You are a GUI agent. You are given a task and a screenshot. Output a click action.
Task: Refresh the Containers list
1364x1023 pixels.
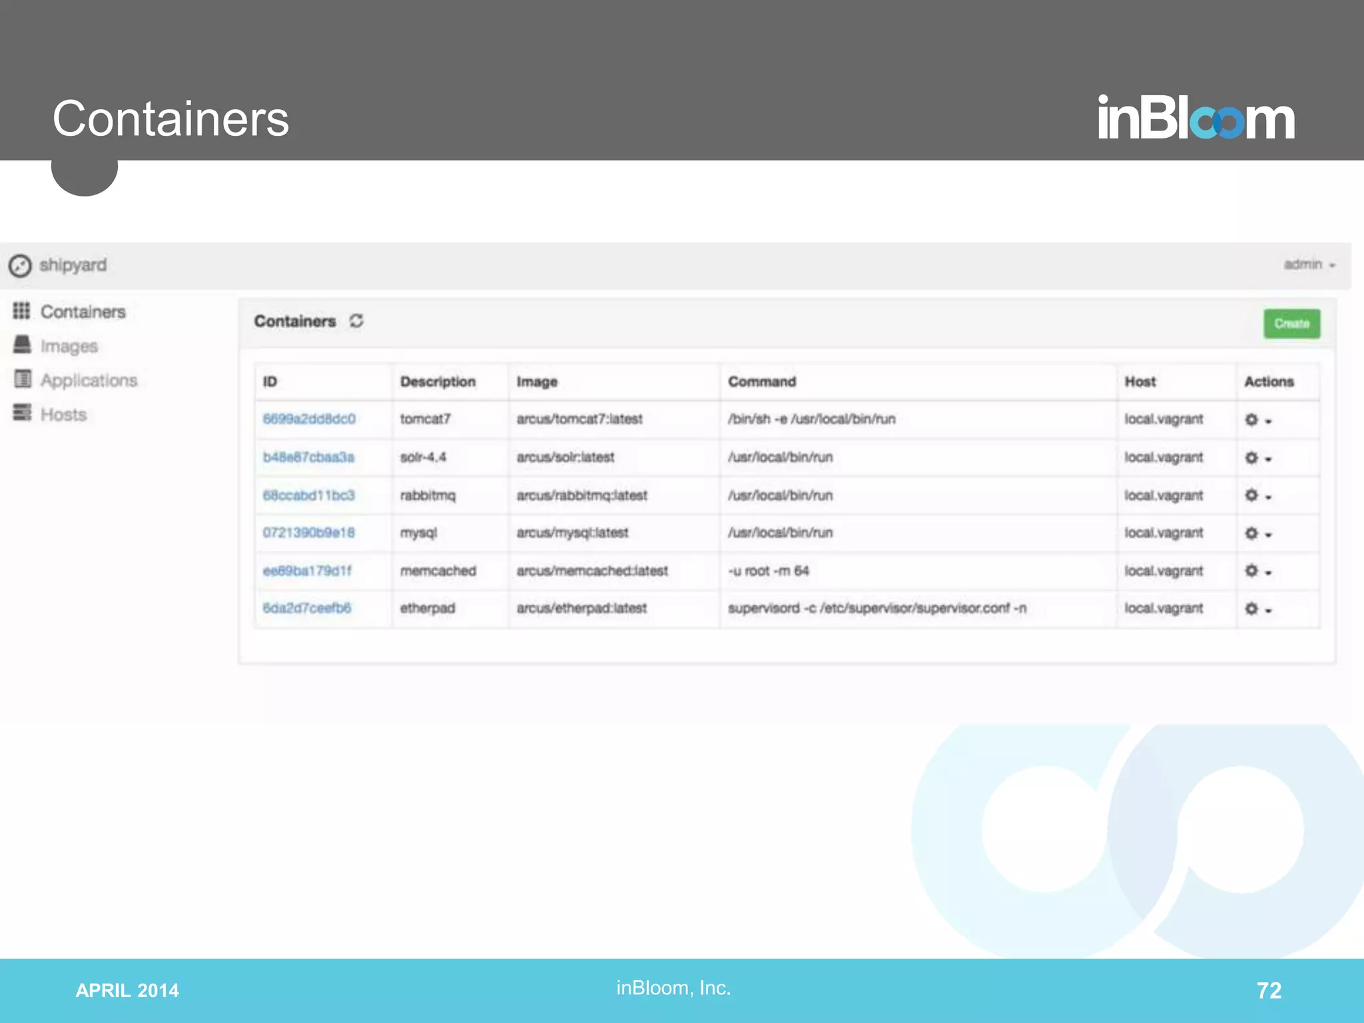[x=356, y=321]
